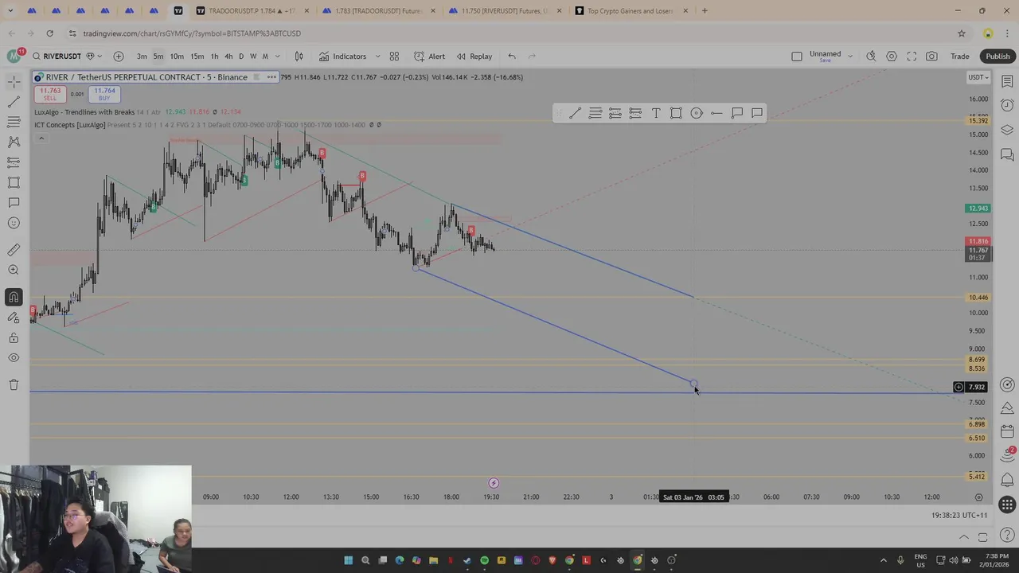Toggle stay in drawing mode

(14, 318)
